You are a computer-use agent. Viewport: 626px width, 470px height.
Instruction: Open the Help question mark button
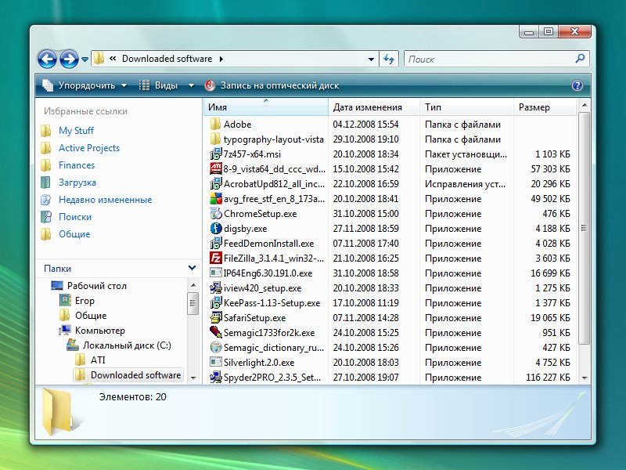pyautogui.click(x=577, y=85)
